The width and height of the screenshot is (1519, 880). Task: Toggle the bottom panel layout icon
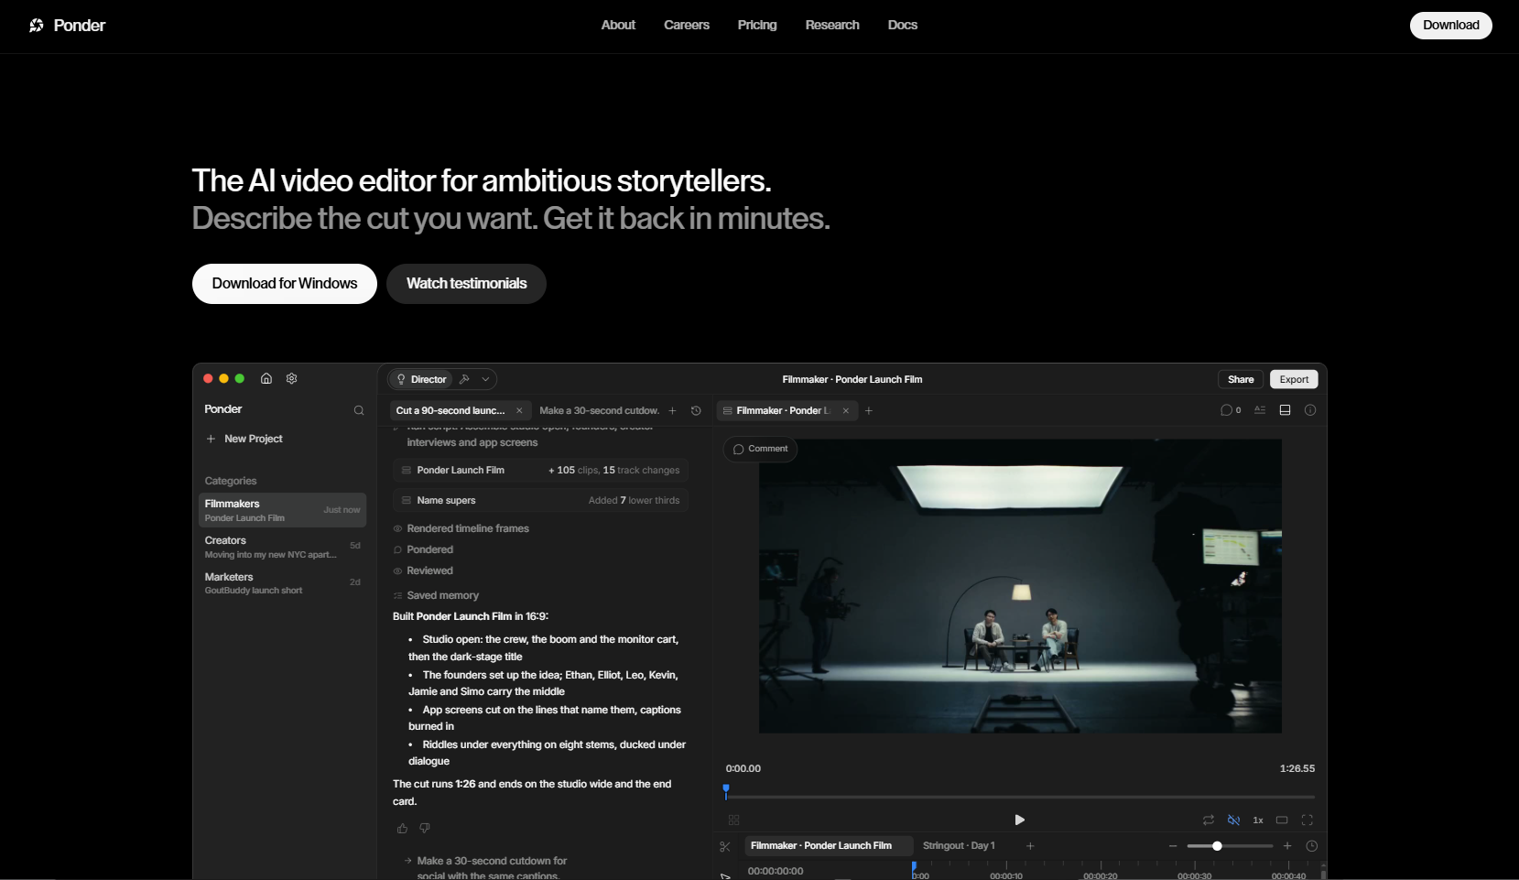1285,410
